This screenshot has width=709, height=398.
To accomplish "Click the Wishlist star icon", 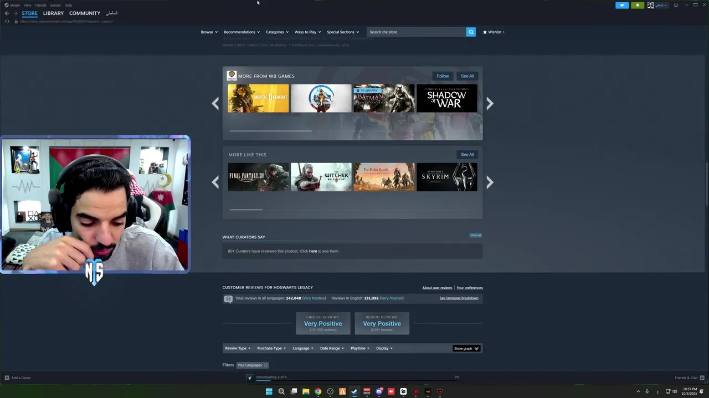I will pos(485,32).
